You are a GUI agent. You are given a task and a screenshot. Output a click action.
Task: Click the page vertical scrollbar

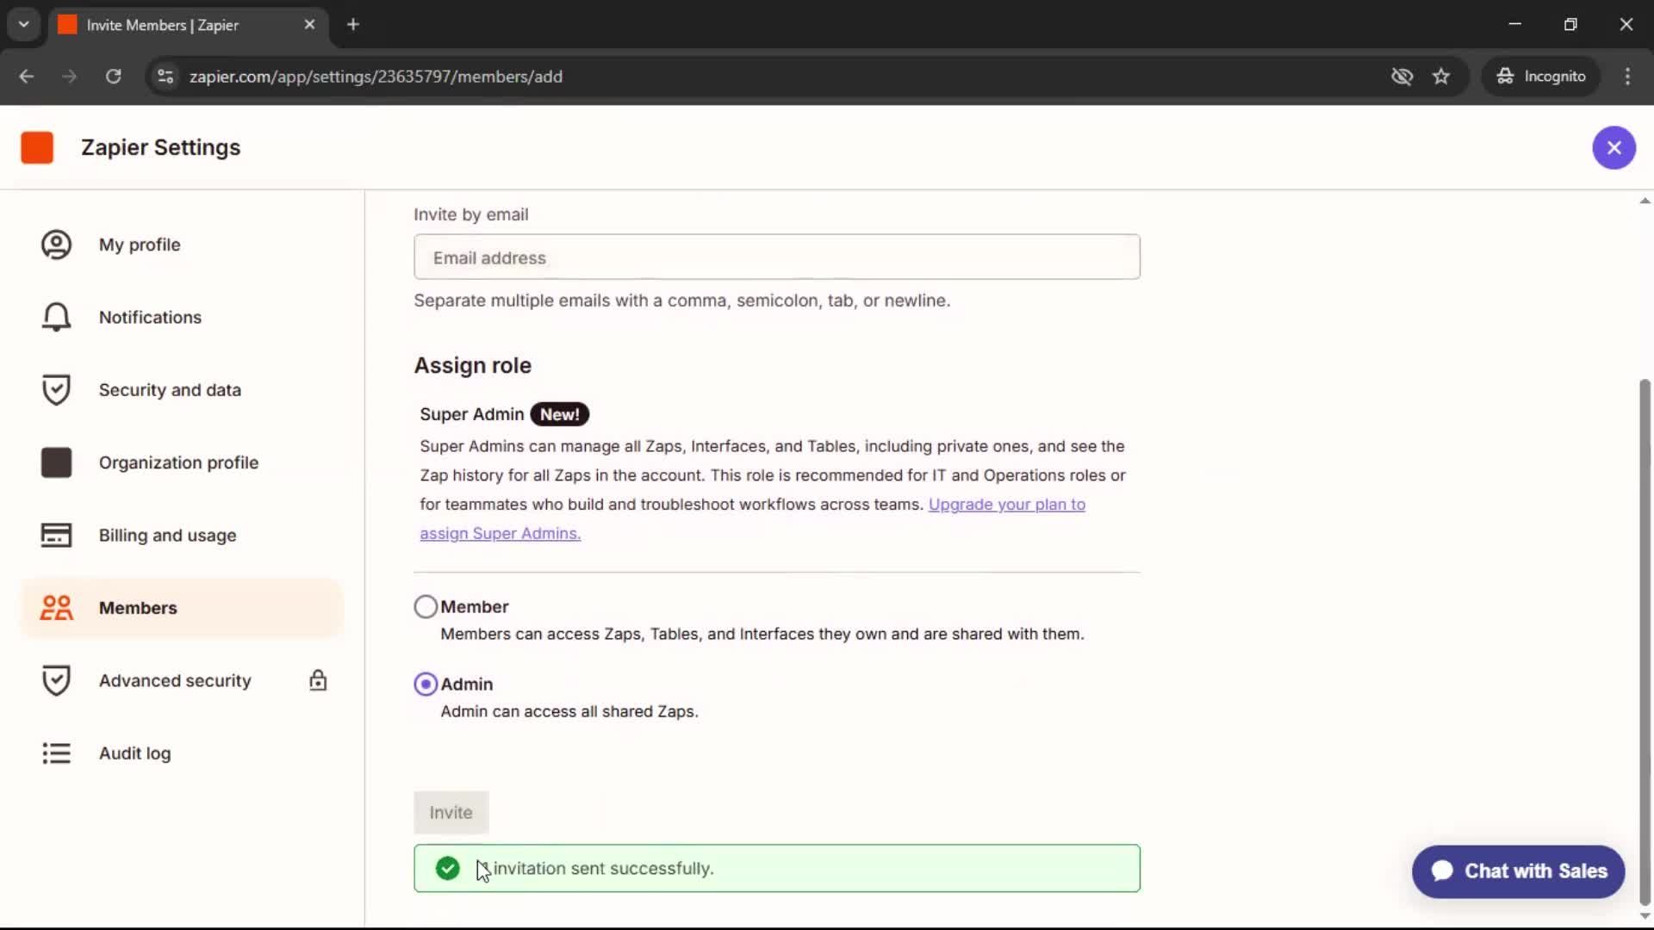click(1645, 642)
